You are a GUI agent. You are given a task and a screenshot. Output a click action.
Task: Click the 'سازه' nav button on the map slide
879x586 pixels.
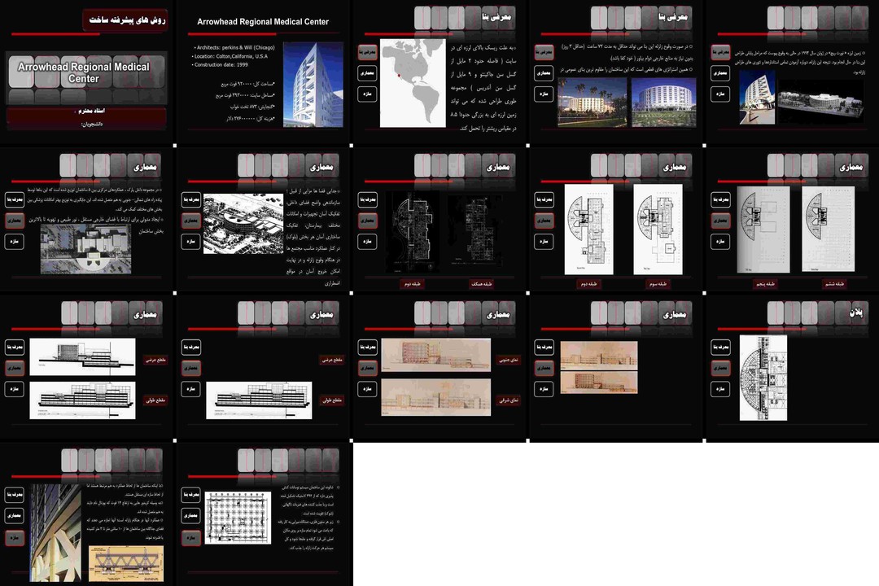click(x=367, y=94)
